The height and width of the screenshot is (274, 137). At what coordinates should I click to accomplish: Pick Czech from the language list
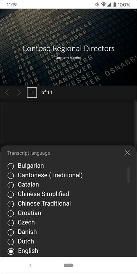click(x=21, y=222)
